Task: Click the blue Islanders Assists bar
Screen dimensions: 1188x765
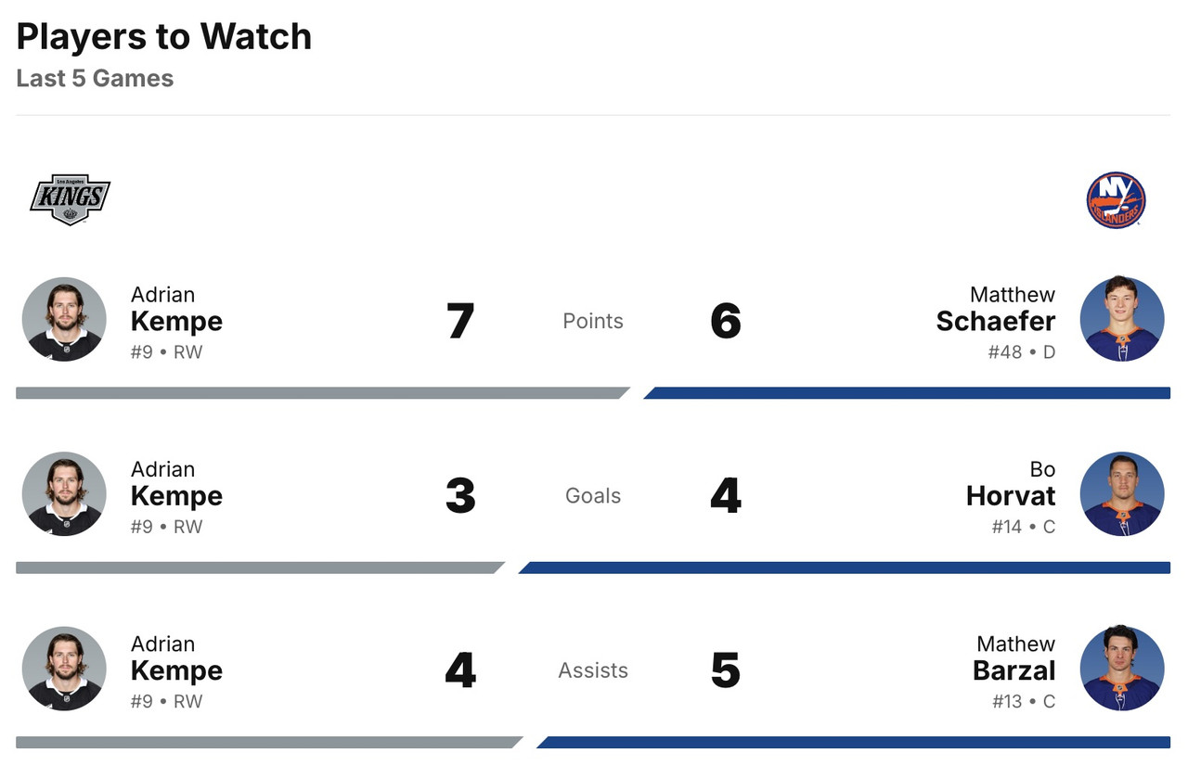Action: coord(854,743)
